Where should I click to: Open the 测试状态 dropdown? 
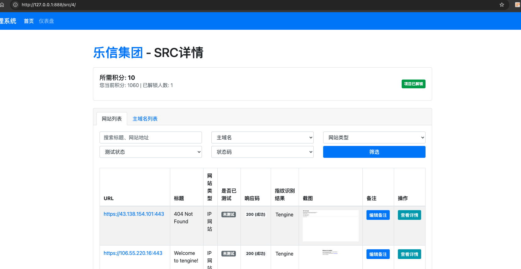click(x=150, y=152)
